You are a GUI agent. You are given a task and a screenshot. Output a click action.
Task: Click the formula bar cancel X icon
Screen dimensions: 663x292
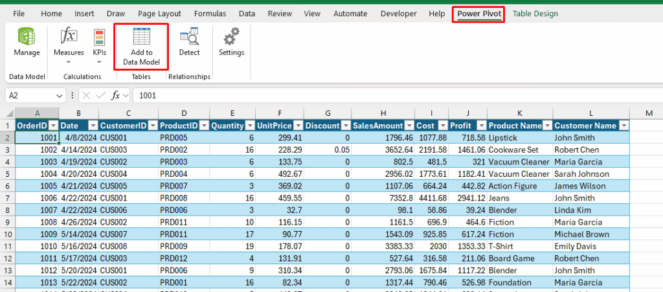click(86, 95)
